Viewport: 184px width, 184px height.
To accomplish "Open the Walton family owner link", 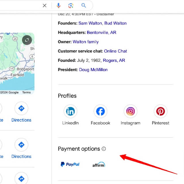I will point(86,42).
